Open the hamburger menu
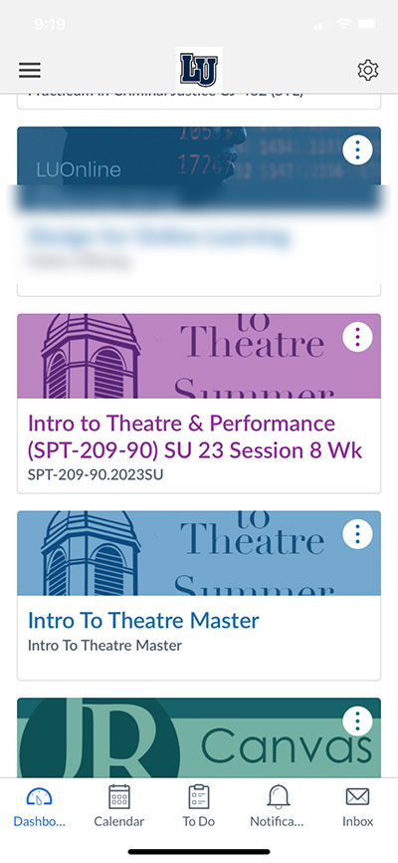 point(30,70)
